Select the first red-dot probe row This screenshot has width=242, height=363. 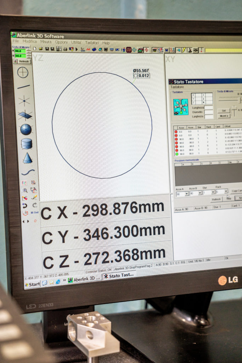(208, 132)
